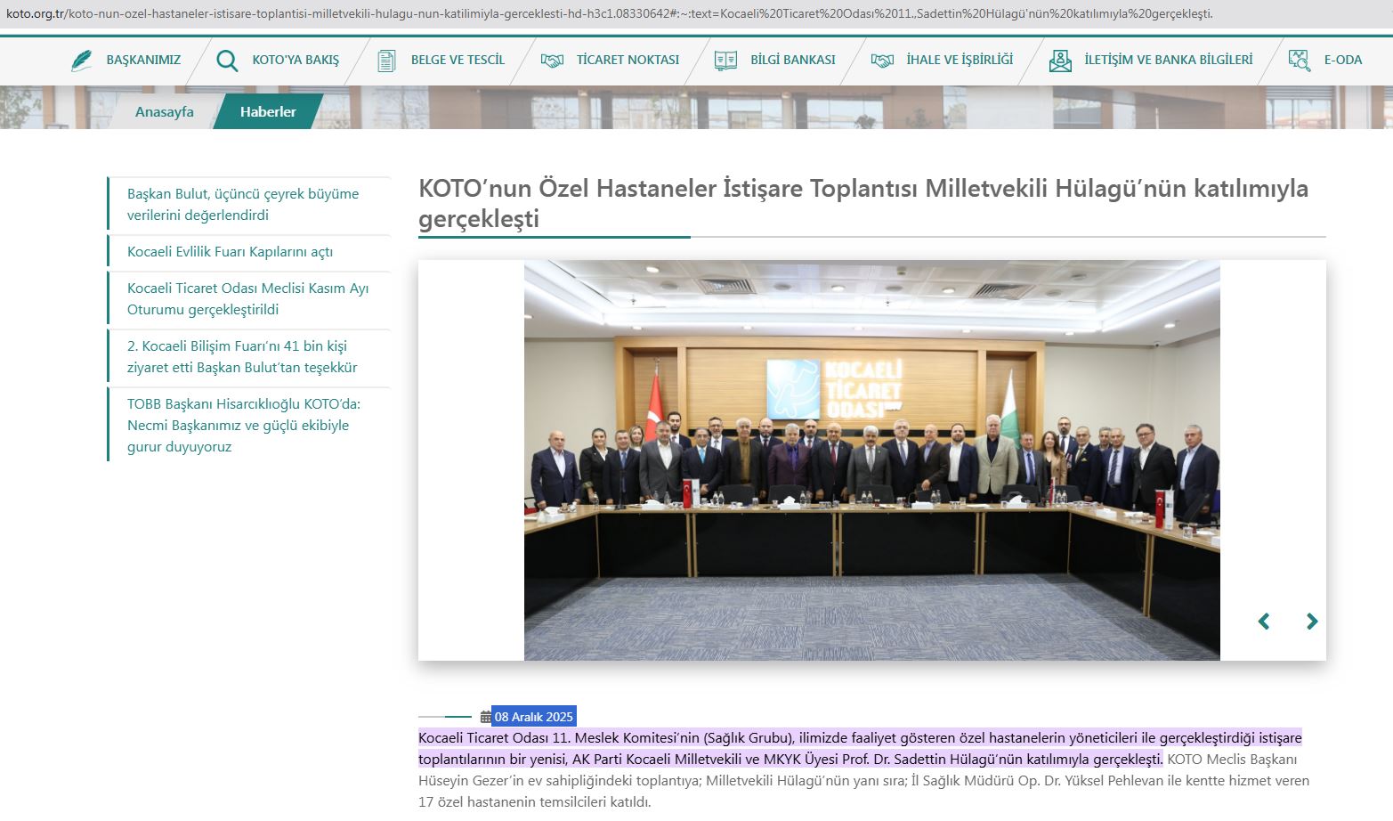Open the İLETİŞİM VE BANKA BİLGİLERİ menu
The image size is (1393, 821).
click(x=1168, y=60)
